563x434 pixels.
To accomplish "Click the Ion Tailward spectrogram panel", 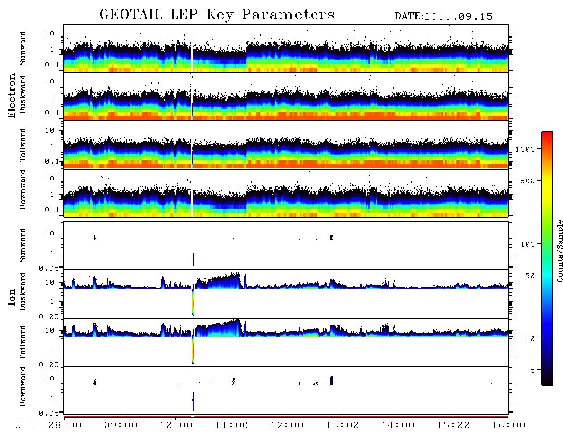I will pos(286,342).
